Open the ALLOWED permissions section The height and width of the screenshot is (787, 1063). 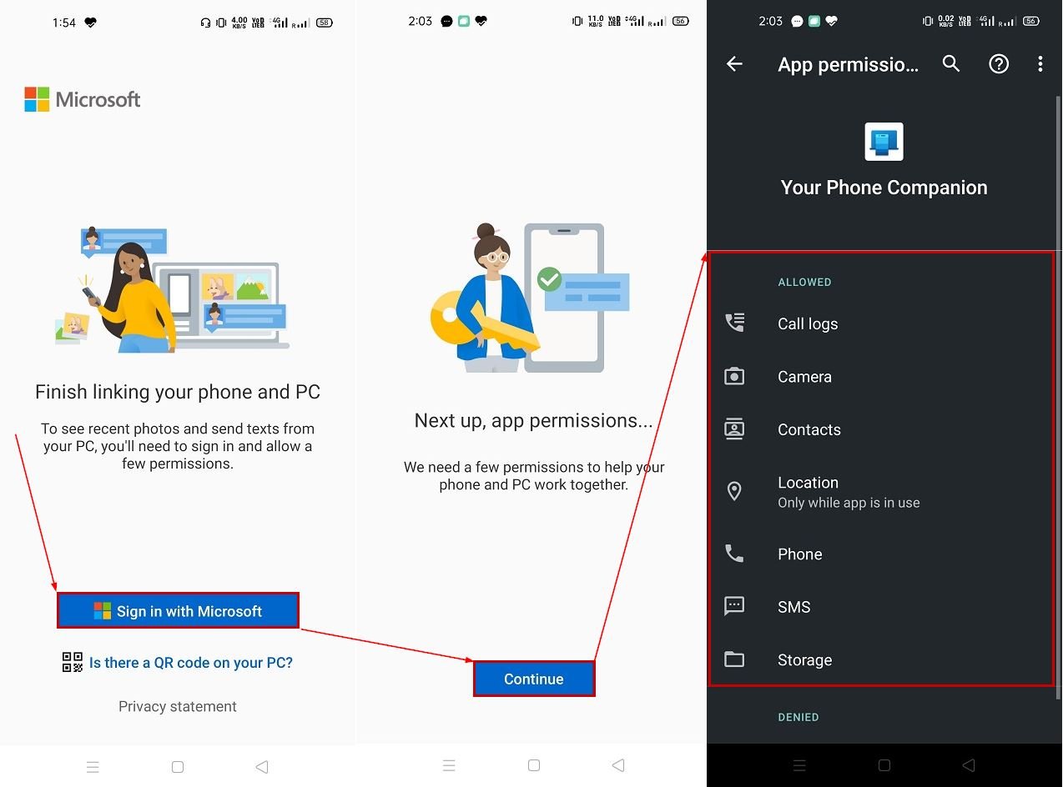pyautogui.click(x=804, y=282)
